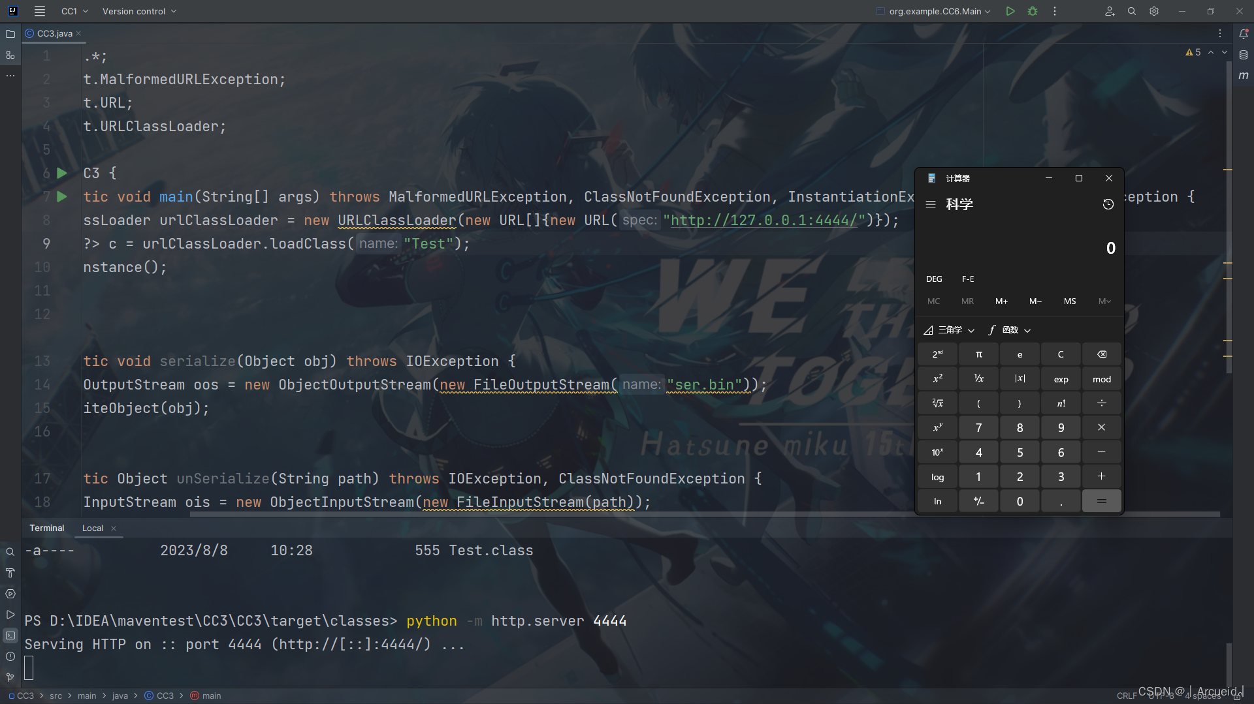Viewport: 1254px width, 704px height.
Task: Open the Notifications bell
Action: coord(1244,34)
